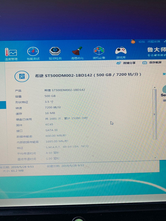Screen dimensions: 166x221
Task: Click the 容量 label
Action: pyautogui.click(x=18, y=97)
